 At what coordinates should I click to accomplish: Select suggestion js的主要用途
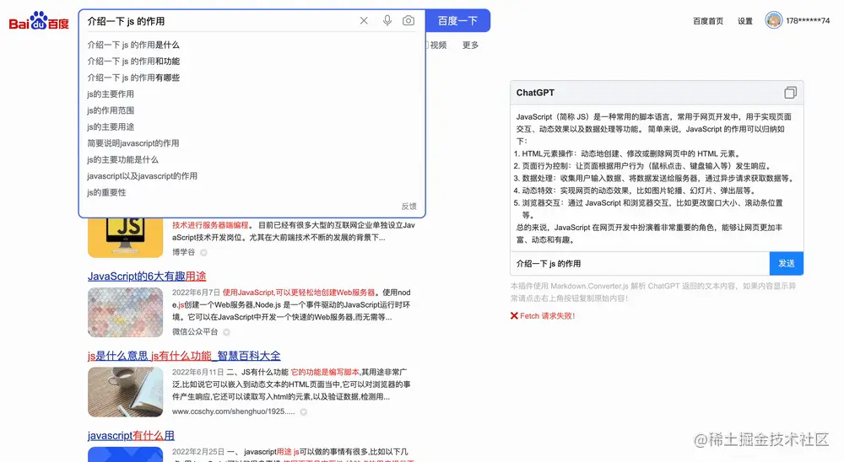111,127
